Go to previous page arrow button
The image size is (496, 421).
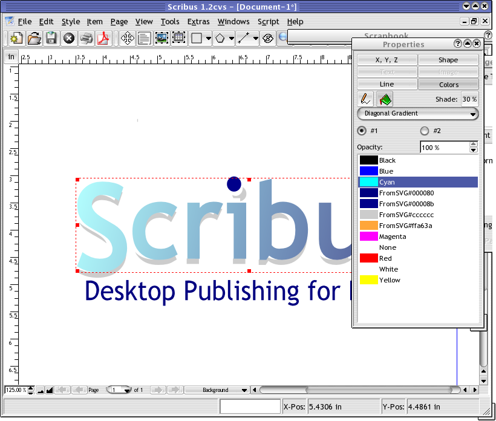(79, 390)
